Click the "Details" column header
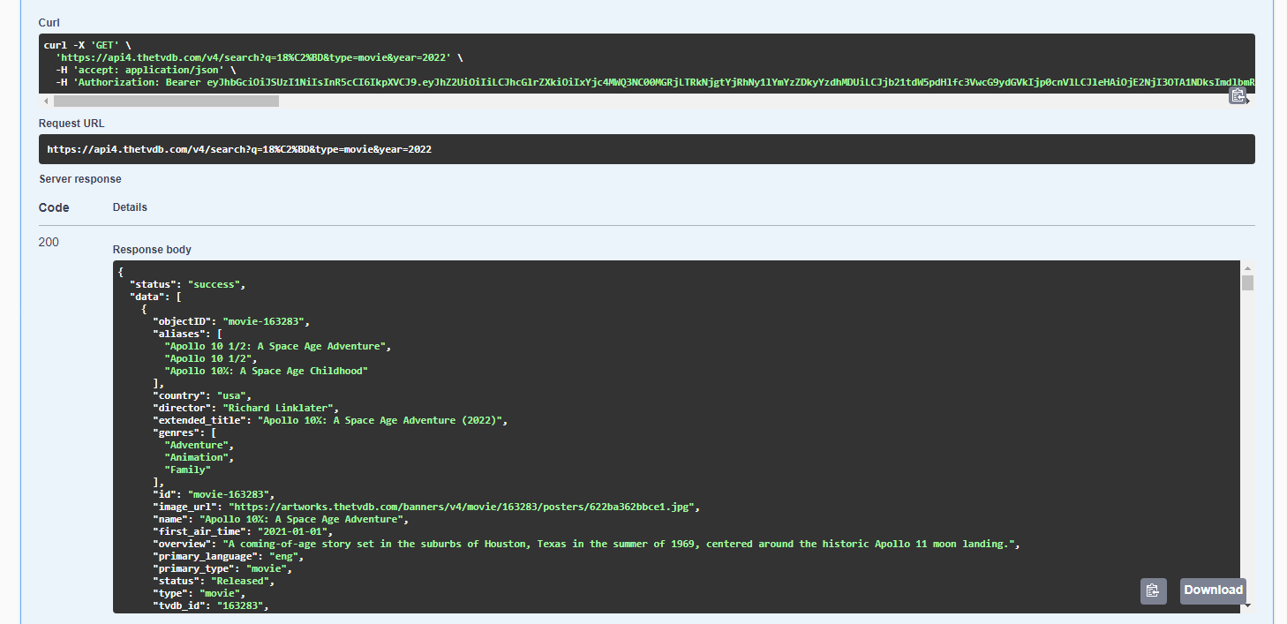The height and width of the screenshot is (624, 1287). [130, 207]
